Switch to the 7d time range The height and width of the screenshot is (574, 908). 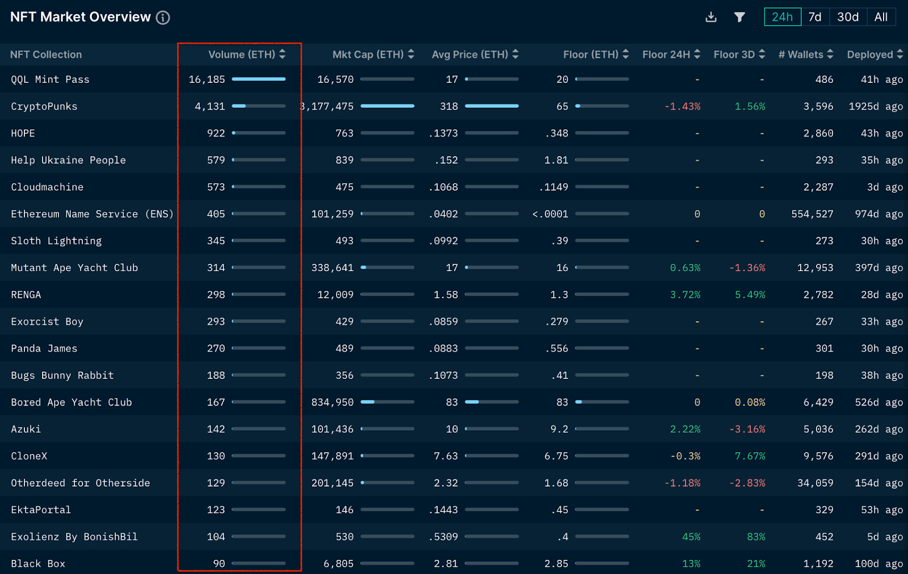(x=815, y=17)
